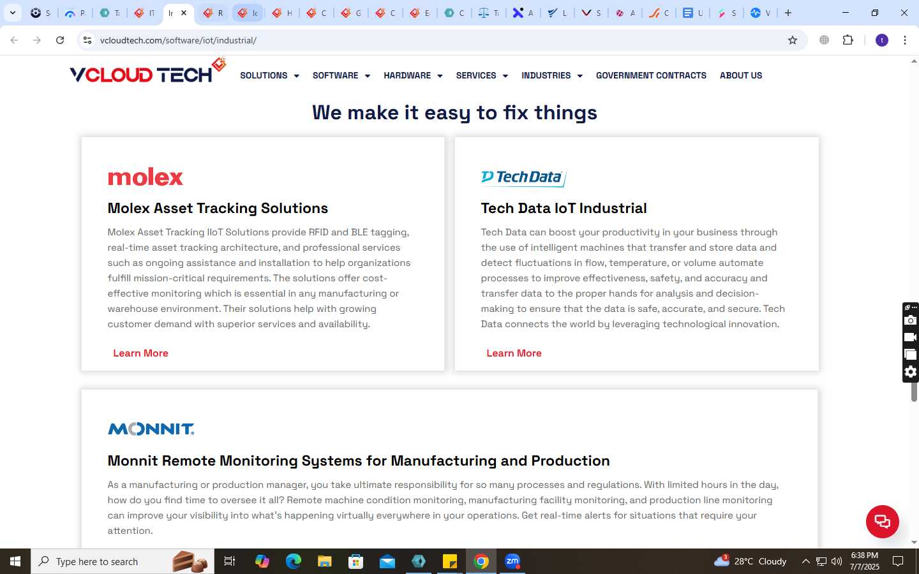Switch to the first tab labeled S

[x=40, y=13]
